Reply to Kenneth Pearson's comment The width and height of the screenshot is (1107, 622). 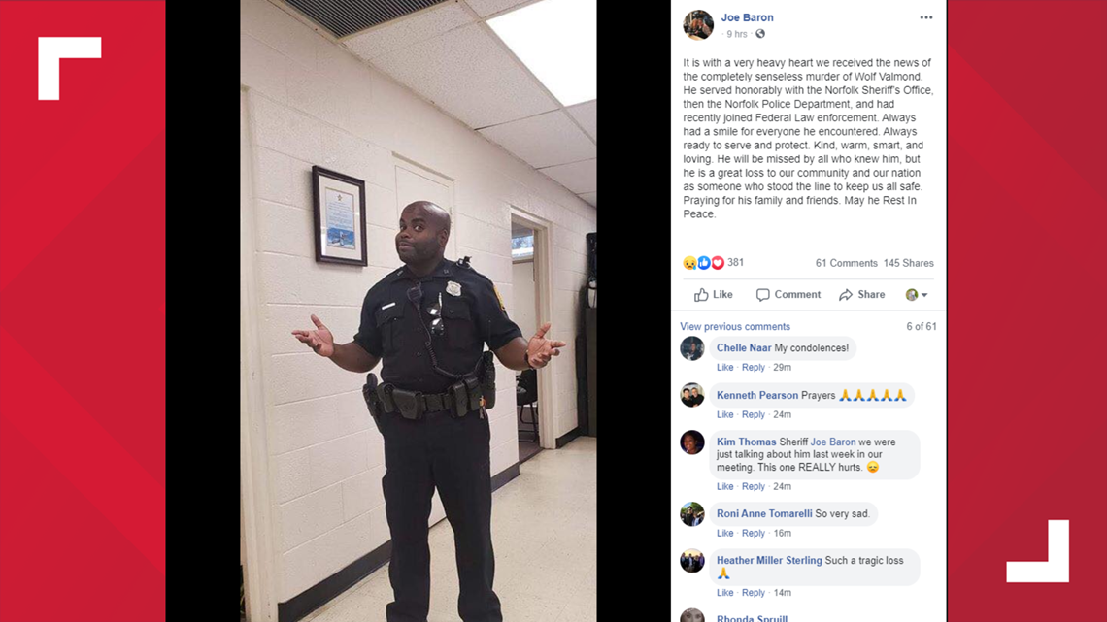pyautogui.click(x=754, y=414)
